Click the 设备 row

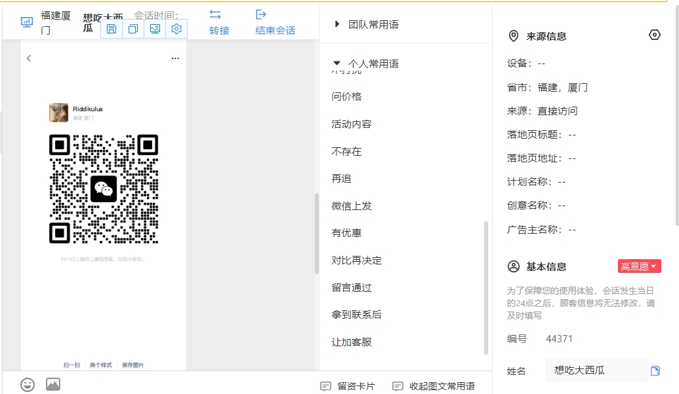coord(526,63)
